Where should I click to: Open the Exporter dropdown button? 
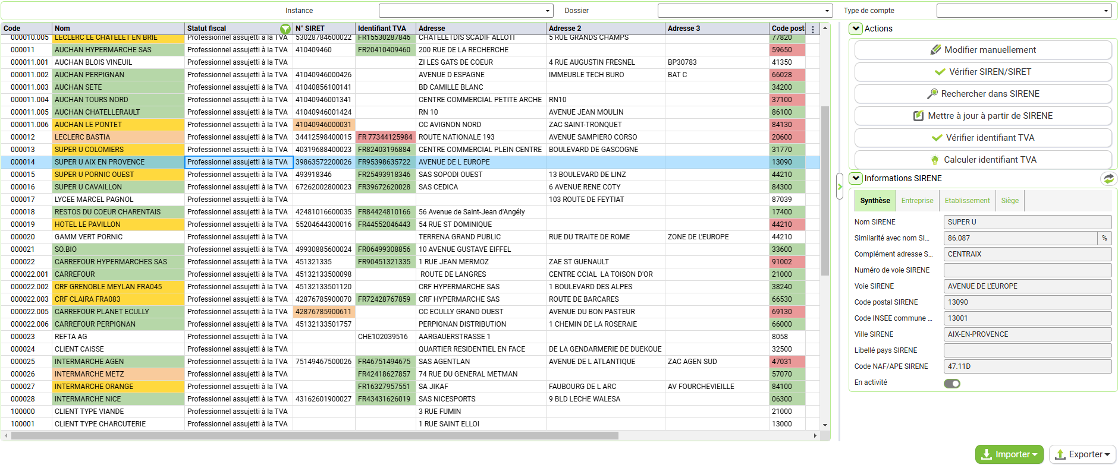click(x=1082, y=454)
